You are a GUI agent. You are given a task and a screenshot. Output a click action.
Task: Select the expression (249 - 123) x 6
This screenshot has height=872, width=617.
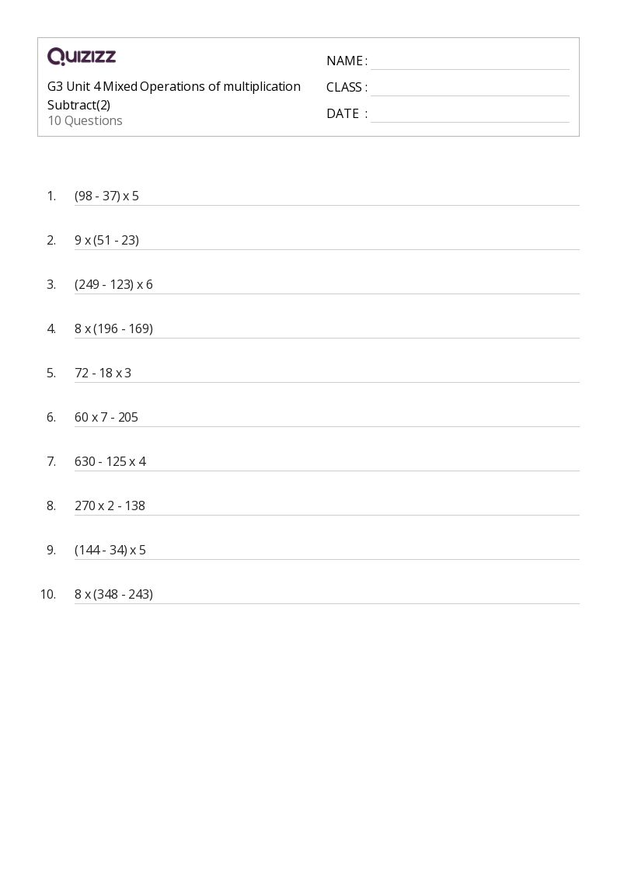[113, 285]
